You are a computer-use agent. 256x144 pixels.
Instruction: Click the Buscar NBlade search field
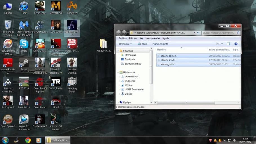click(221, 33)
